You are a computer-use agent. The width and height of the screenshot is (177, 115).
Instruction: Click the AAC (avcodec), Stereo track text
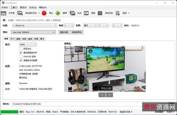(x=30, y=70)
